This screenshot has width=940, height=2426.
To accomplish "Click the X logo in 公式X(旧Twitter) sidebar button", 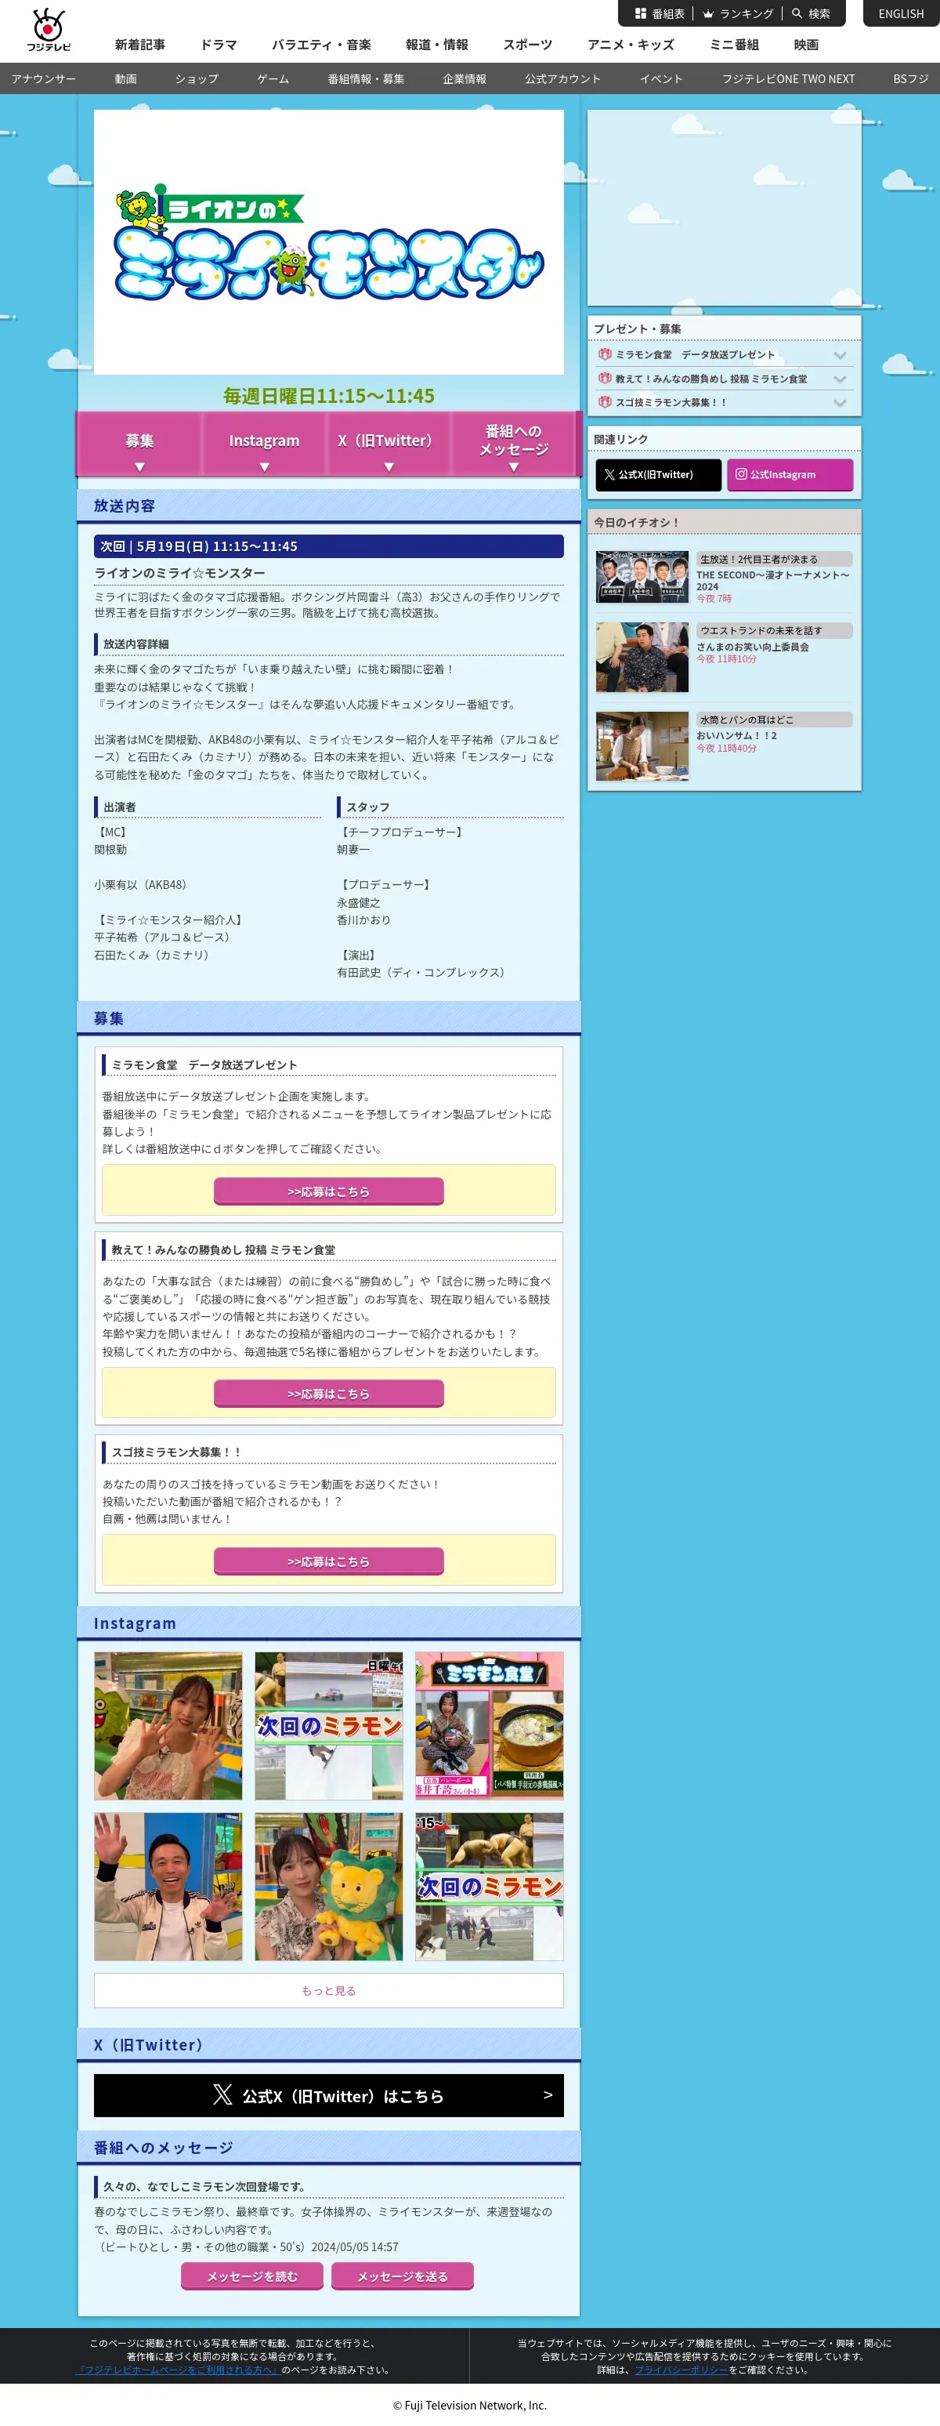I will point(609,475).
